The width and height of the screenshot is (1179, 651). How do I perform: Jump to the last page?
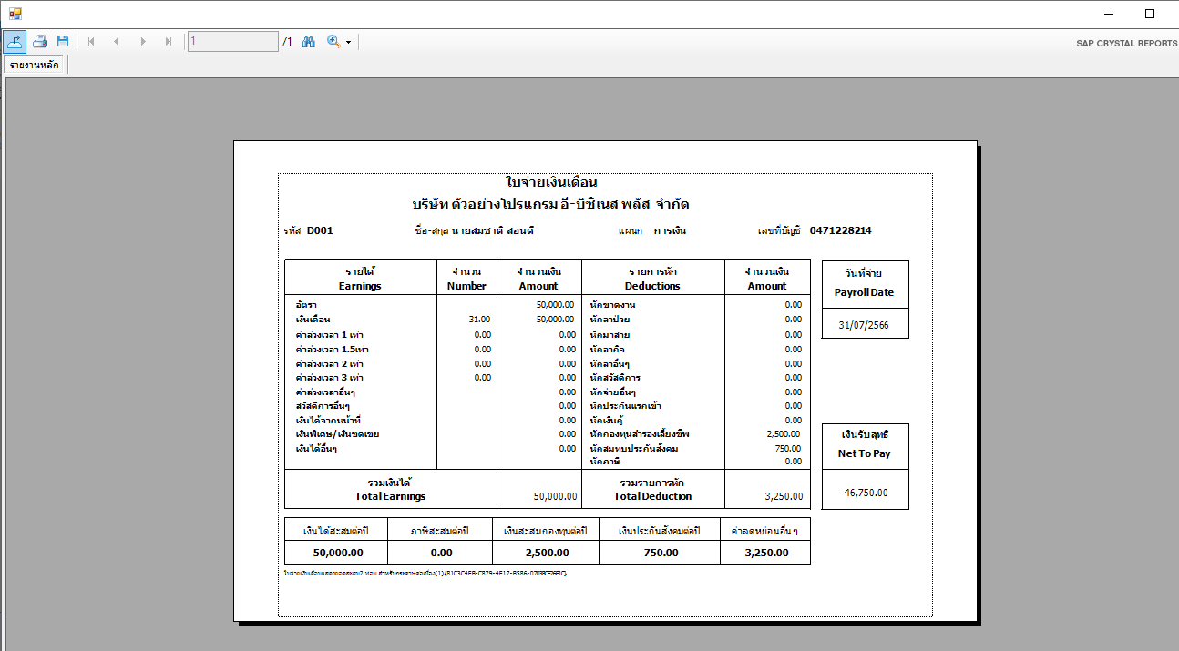click(x=169, y=41)
